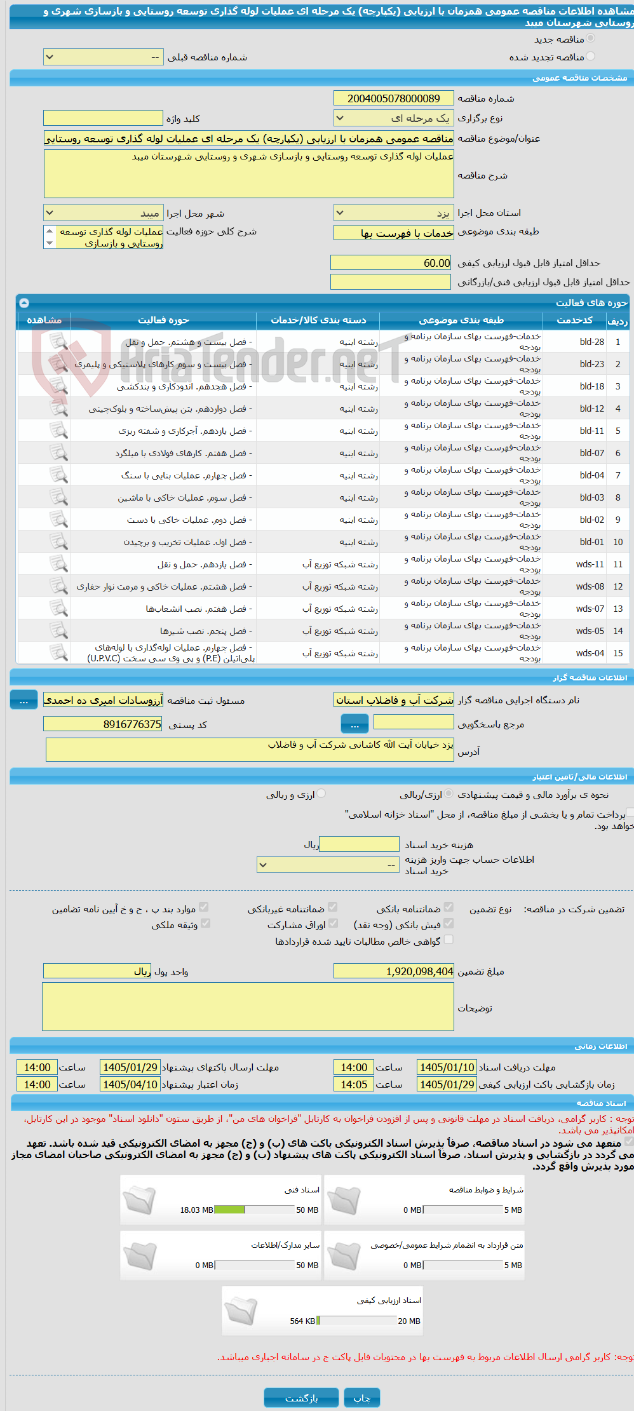Viewport: 634px width, 1411px height.
Task: Toggle the ضمانتنامه بانکی checkbox
Action: (x=449, y=907)
